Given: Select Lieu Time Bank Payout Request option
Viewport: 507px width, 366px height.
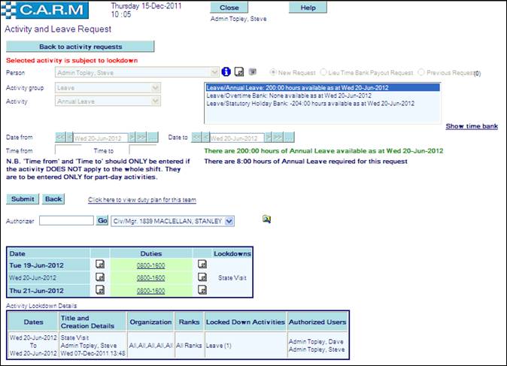Looking at the screenshot, I should [x=324, y=73].
